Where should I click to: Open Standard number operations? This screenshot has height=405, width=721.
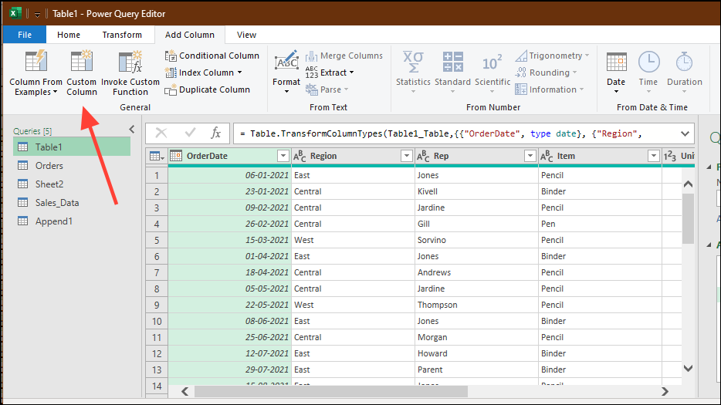pyautogui.click(x=452, y=72)
